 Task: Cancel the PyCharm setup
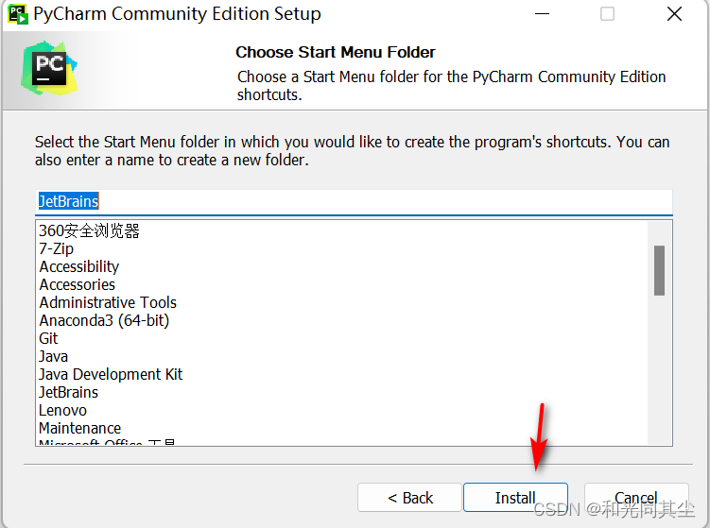636,498
